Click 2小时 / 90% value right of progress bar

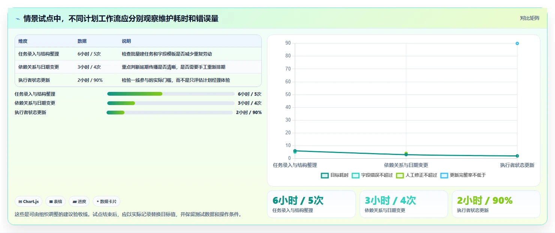click(249, 113)
